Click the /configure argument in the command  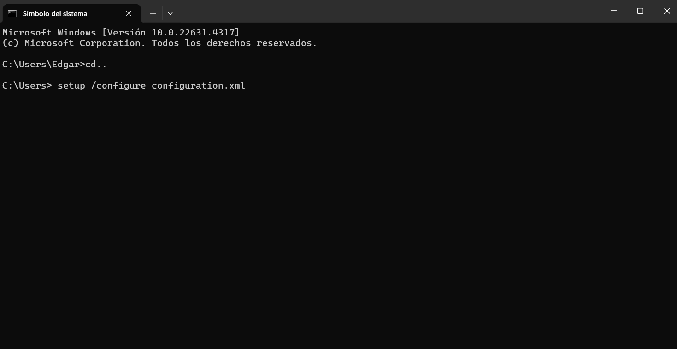click(118, 86)
